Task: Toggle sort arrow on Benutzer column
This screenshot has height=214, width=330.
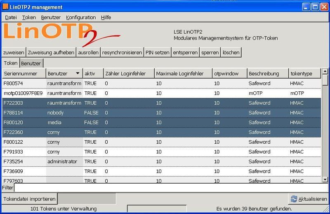Action: point(78,73)
